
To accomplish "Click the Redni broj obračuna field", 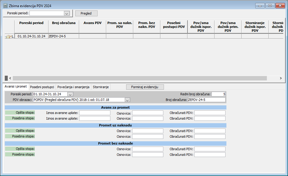I will [219, 94].
